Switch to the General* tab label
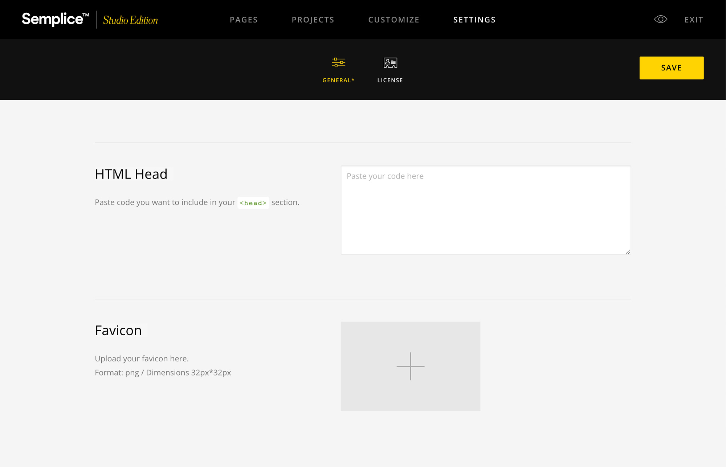The height and width of the screenshot is (467, 726). pos(338,80)
